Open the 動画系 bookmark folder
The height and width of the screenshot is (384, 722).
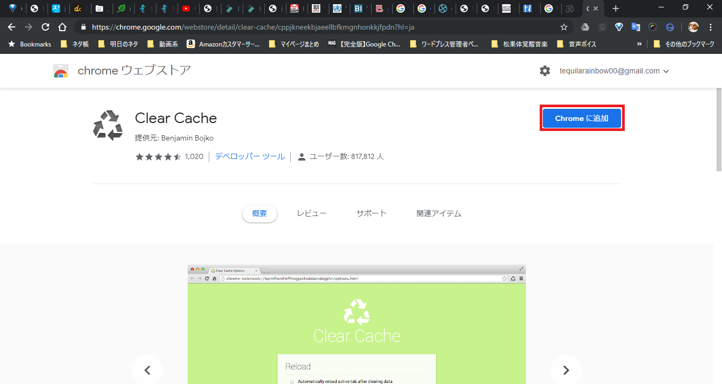[162, 44]
